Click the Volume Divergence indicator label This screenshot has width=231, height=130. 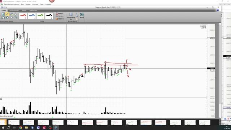tap(6, 116)
